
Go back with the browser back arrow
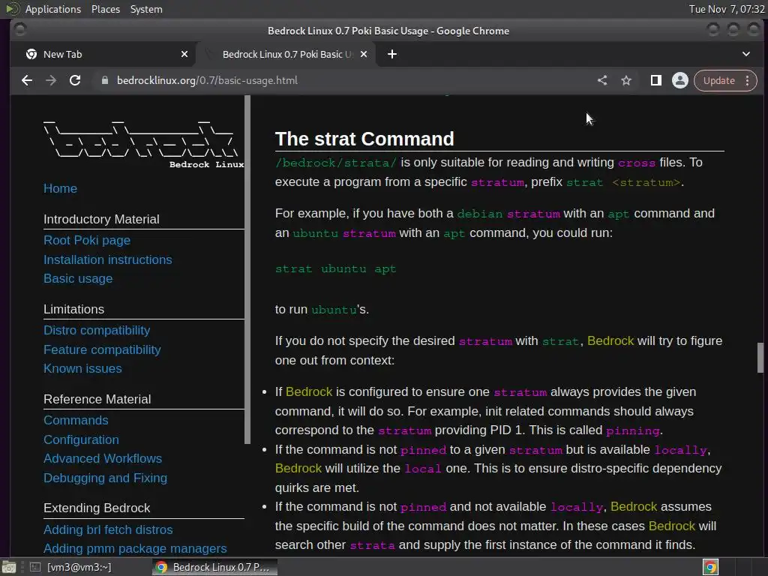27,80
